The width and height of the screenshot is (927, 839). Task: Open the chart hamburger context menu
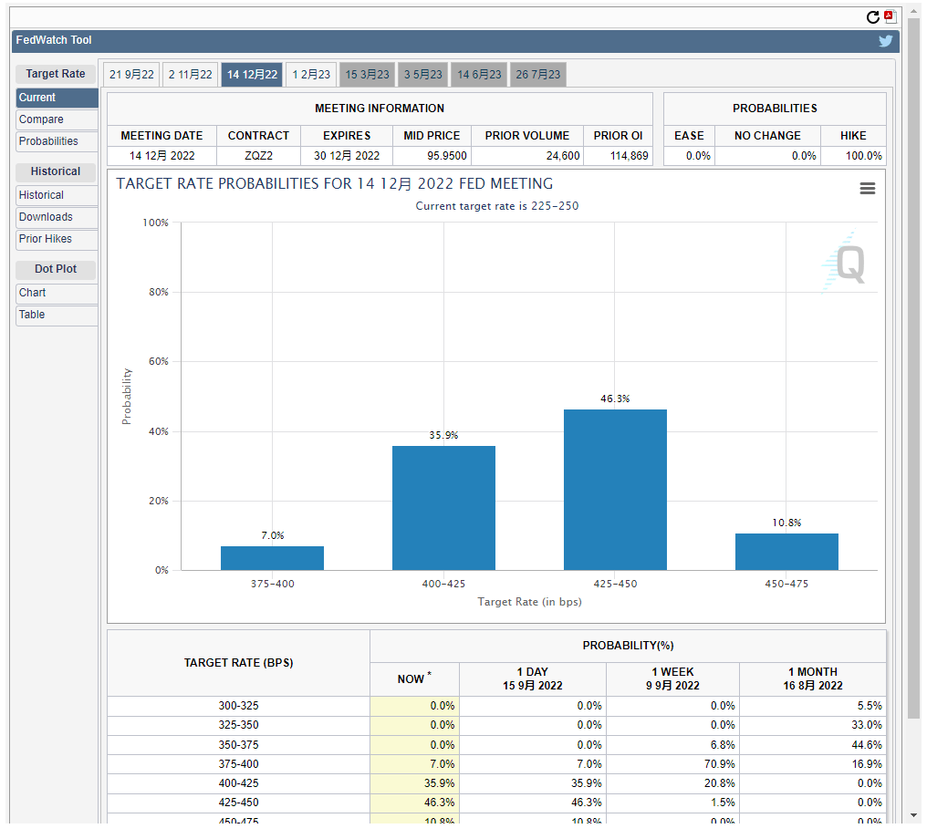[x=868, y=188]
